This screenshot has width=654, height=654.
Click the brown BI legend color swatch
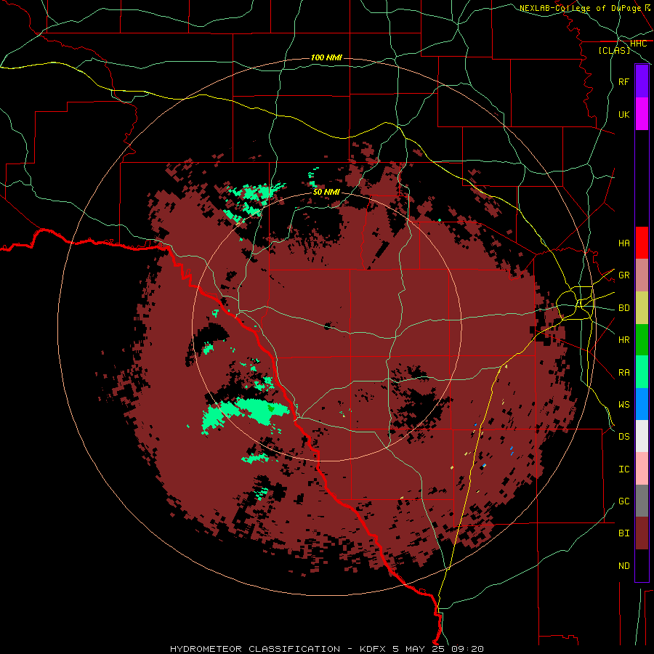tap(642, 533)
